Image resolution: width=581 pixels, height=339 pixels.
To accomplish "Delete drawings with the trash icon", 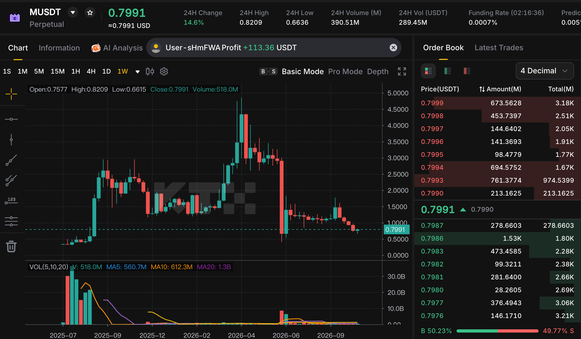I will (11, 246).
